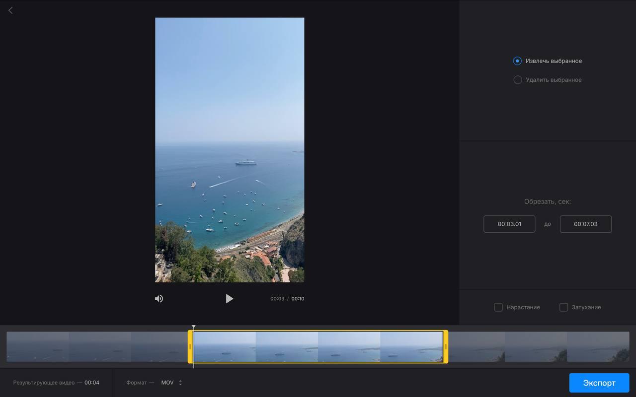636x397 pixels.
Task: Click the format selector up-down arrows
Action: pyautogui.click(x=180, y=383)
